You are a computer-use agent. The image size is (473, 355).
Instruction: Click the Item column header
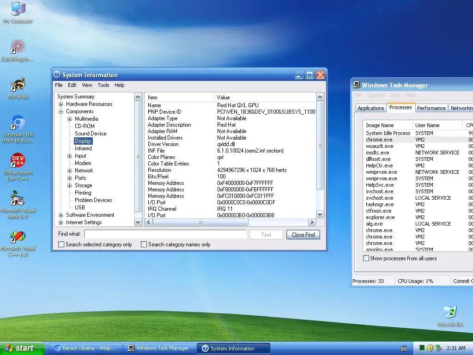(180, 97)
